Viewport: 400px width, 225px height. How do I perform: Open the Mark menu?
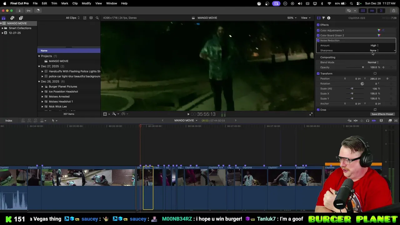pos(65,3)
